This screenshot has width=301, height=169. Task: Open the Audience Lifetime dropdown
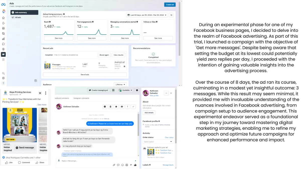click(120, 84)
